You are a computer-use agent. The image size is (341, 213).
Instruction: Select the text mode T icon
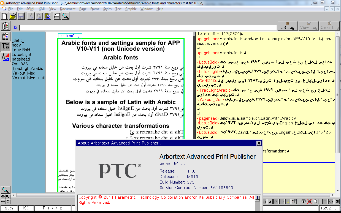pyautogui.click(x=6, y=47)
